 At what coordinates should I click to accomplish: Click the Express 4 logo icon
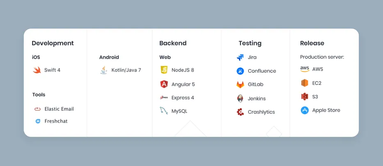pyautogui.click(x=164, y=98)
